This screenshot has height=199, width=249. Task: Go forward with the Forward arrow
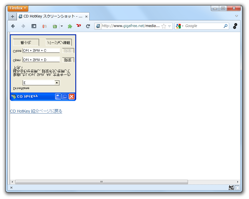pos(23,26)
